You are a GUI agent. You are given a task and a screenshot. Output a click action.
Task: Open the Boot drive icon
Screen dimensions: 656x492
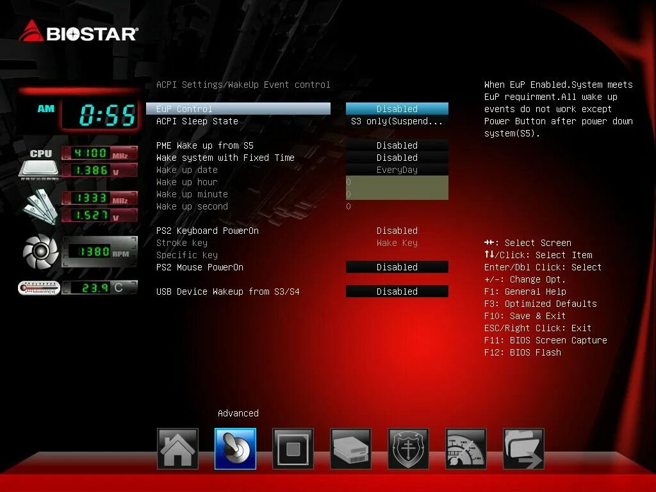(x=350, y=449)
